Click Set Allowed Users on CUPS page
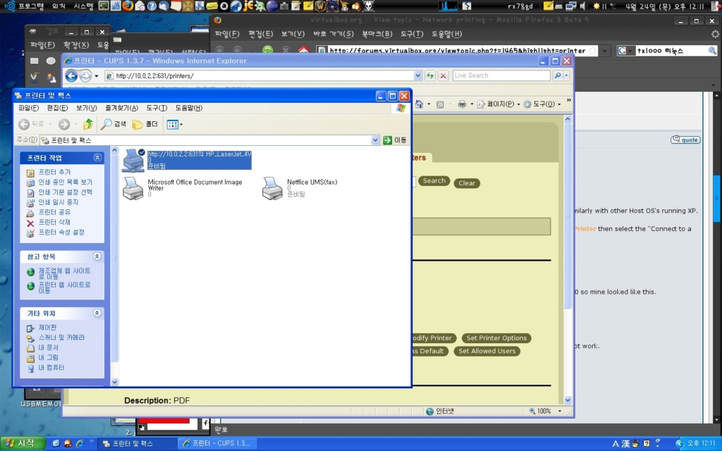 click(487, 351)
